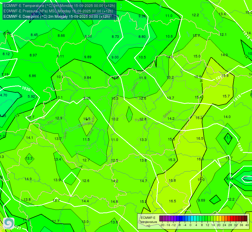Click the 8.12 temperature value
252x232 pixels.
[6, 54]
